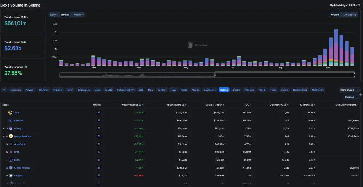Open the Drift protocol link
363x187 pixels.
click(16, 152)
